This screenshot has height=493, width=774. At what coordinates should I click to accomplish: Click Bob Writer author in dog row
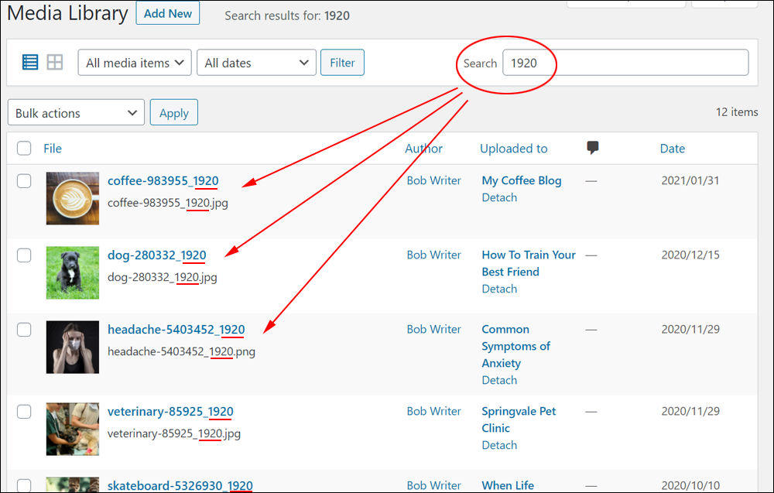click(x=434, y=255)
